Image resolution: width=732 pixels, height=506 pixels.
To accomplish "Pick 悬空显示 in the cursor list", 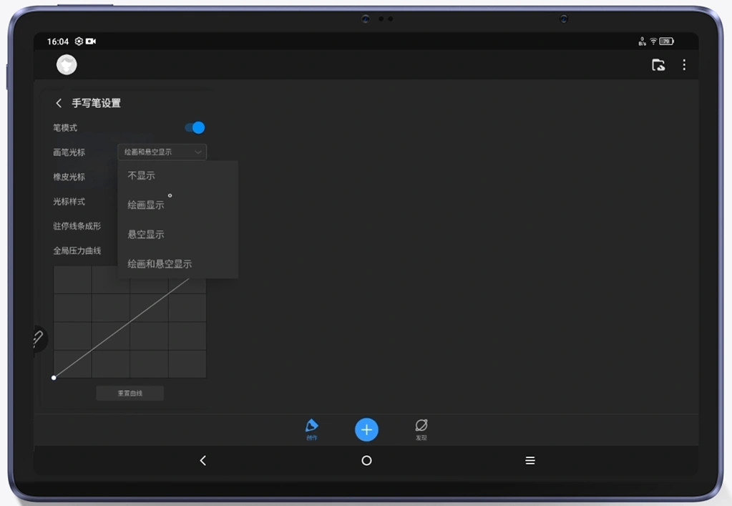I will click(x=146, y=234).
